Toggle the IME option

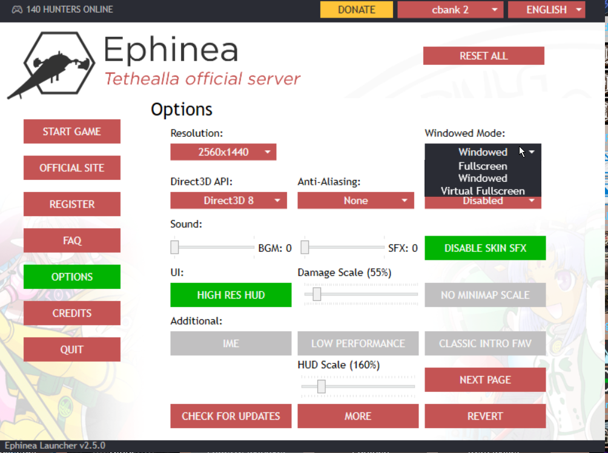231,343
